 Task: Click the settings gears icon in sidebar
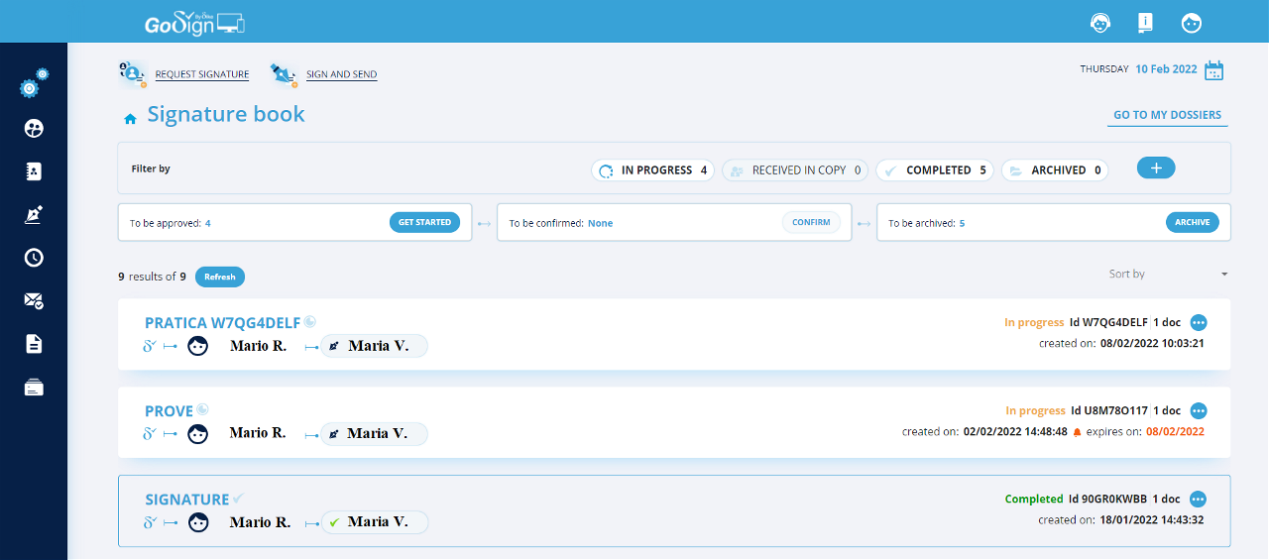34,85
